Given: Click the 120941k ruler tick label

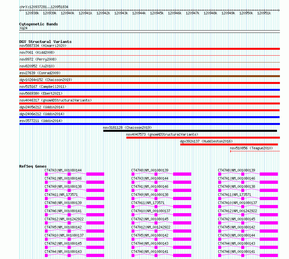Looking at the screenshot, I should [x=85, y=13].
